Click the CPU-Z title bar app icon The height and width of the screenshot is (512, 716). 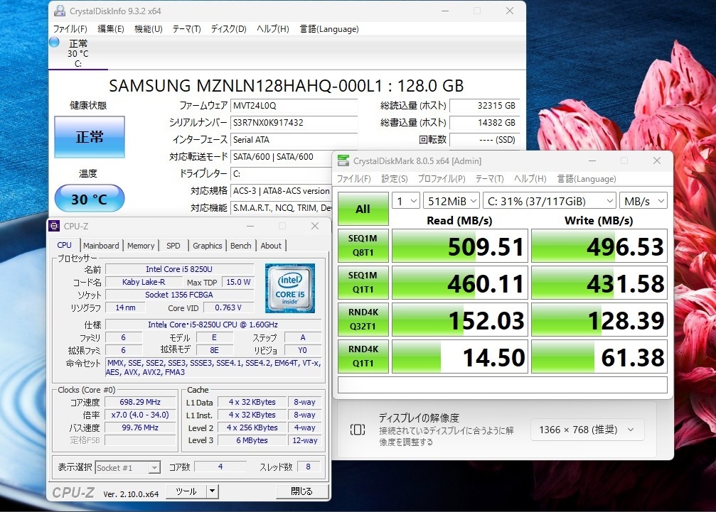54,226
